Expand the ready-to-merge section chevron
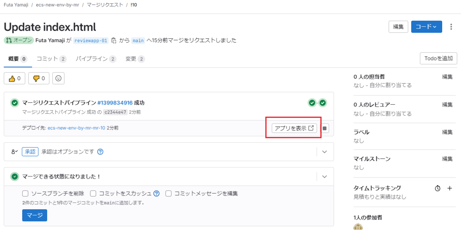The height and width of the screenshot is (230, 461). pos(325,177)
